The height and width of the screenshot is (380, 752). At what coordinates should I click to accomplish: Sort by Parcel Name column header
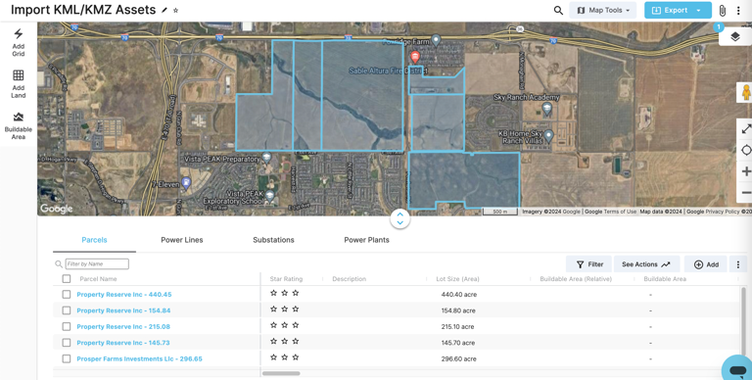pyautogui.click(x=98, y=279)
